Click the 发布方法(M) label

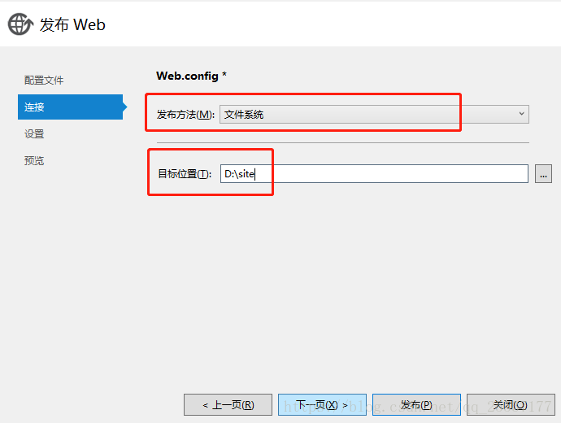click(x=185, y=115)
